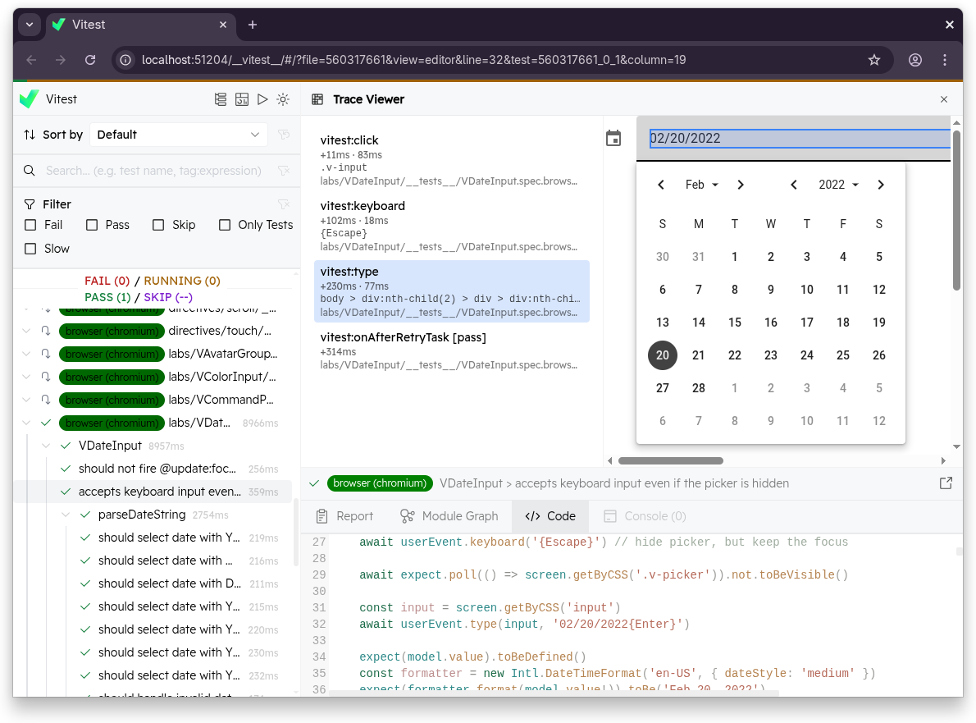This screenshot has height=723, width=976.
Task: Click the Trace Viewer grid icon
Action: pyautogui.click(x=317, y=99)
